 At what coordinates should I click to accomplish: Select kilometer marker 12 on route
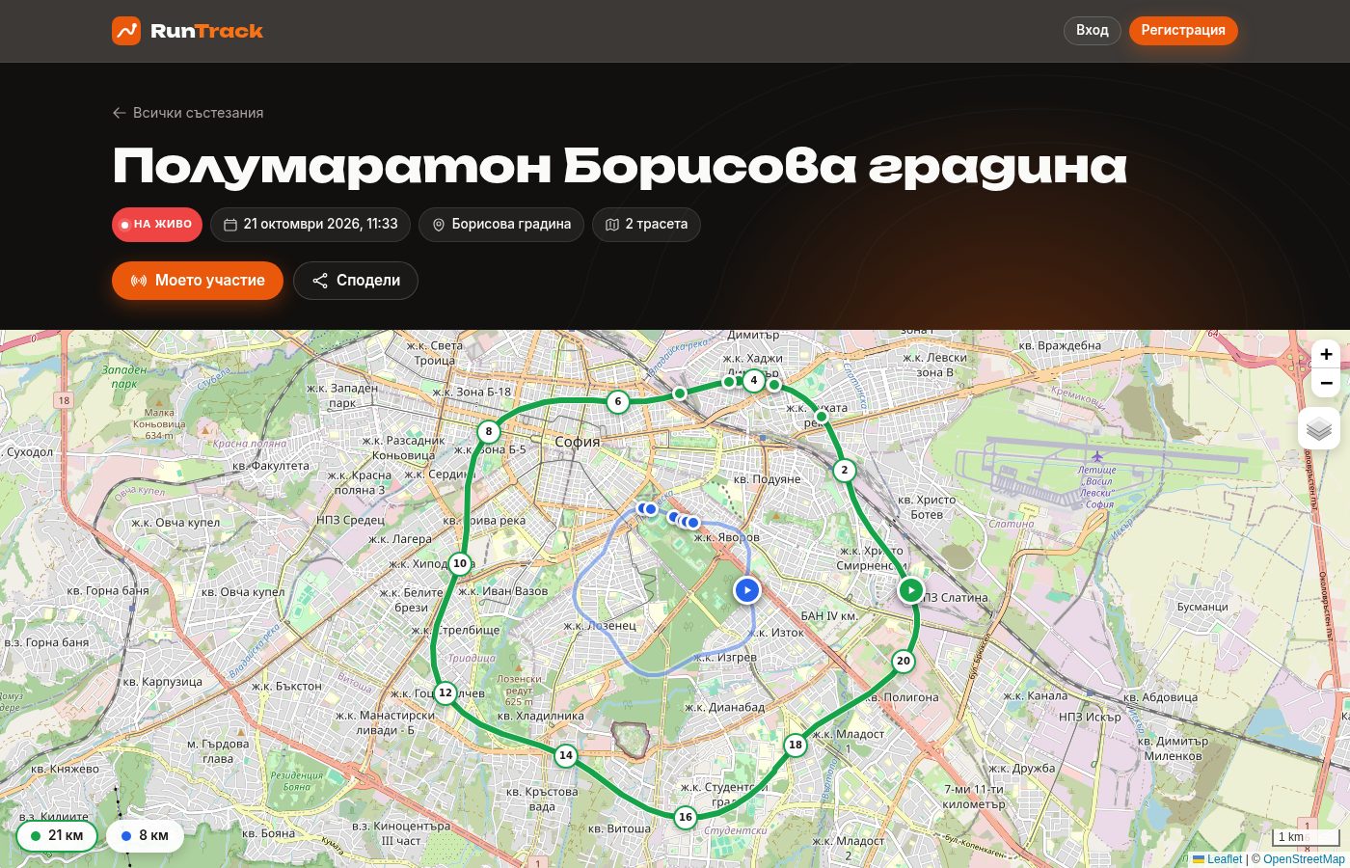(x=445, y=692)
